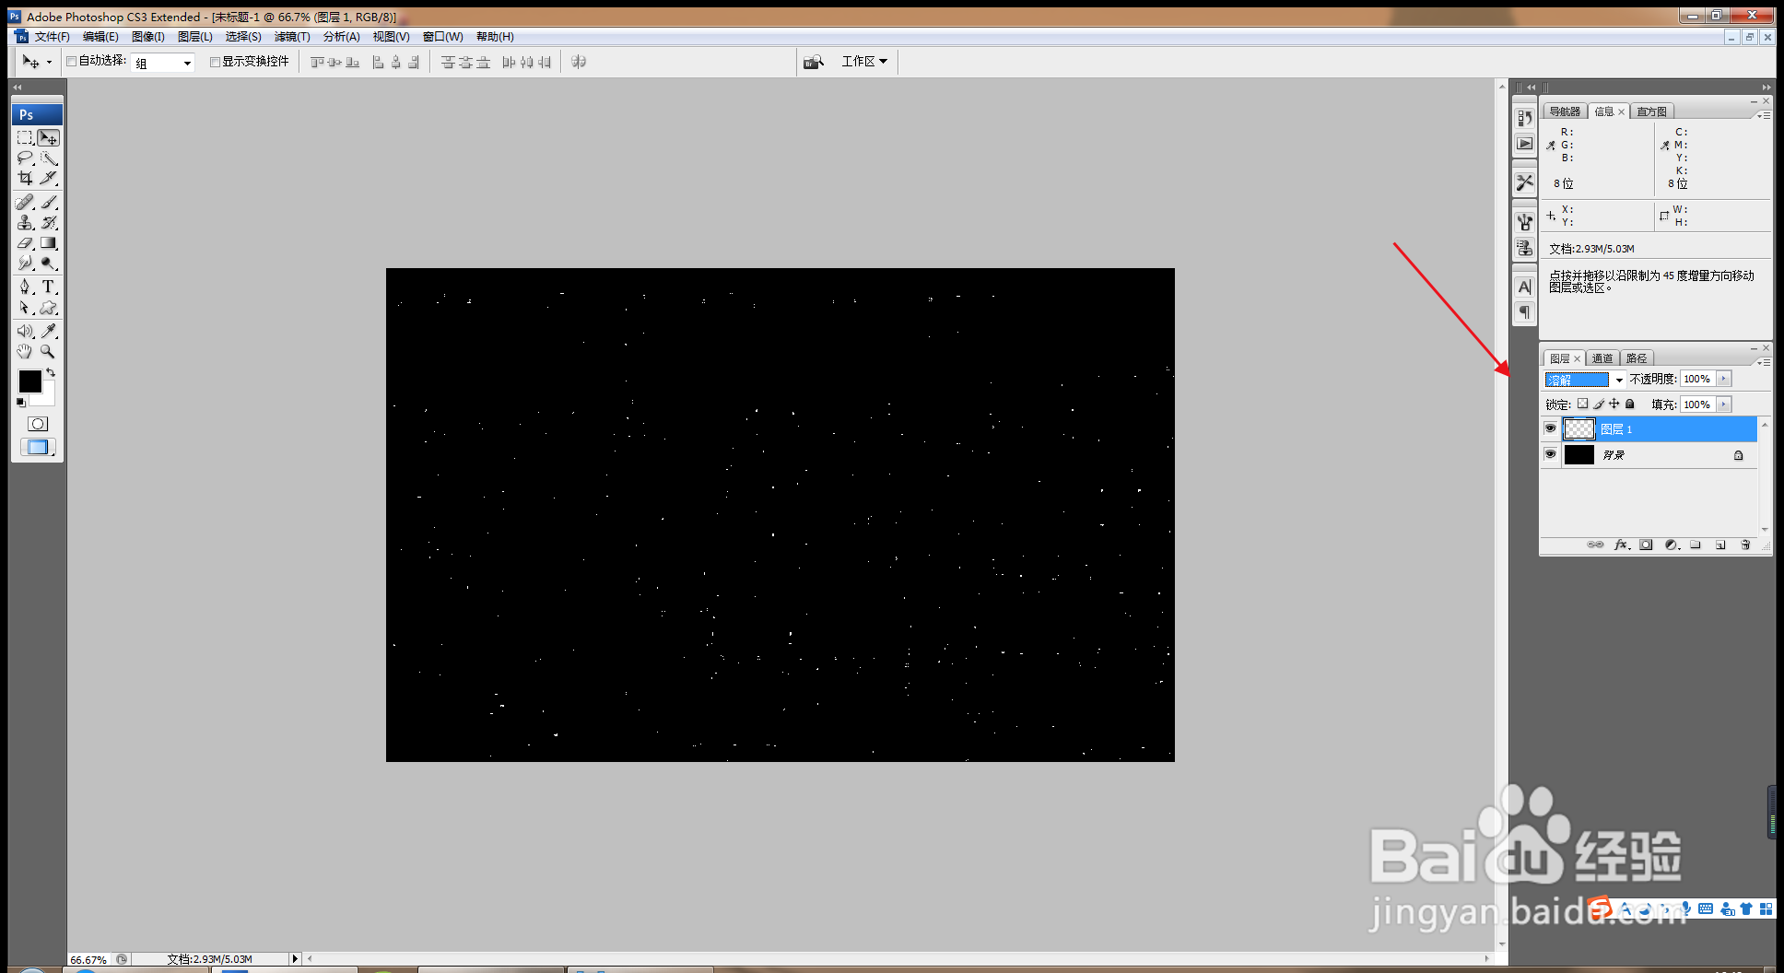1784x973 pixels.
Task: Select the Clone Stamp tool
Action: point(26,222)
